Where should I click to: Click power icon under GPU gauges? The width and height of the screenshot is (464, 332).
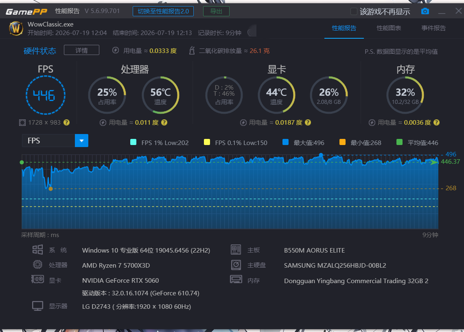[x=243, y=123]
